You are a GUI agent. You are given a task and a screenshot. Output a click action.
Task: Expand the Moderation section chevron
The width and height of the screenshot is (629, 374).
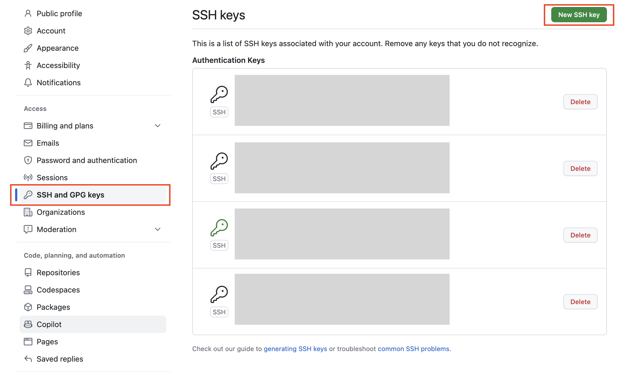pyautogui.click(x=158, y=229)
